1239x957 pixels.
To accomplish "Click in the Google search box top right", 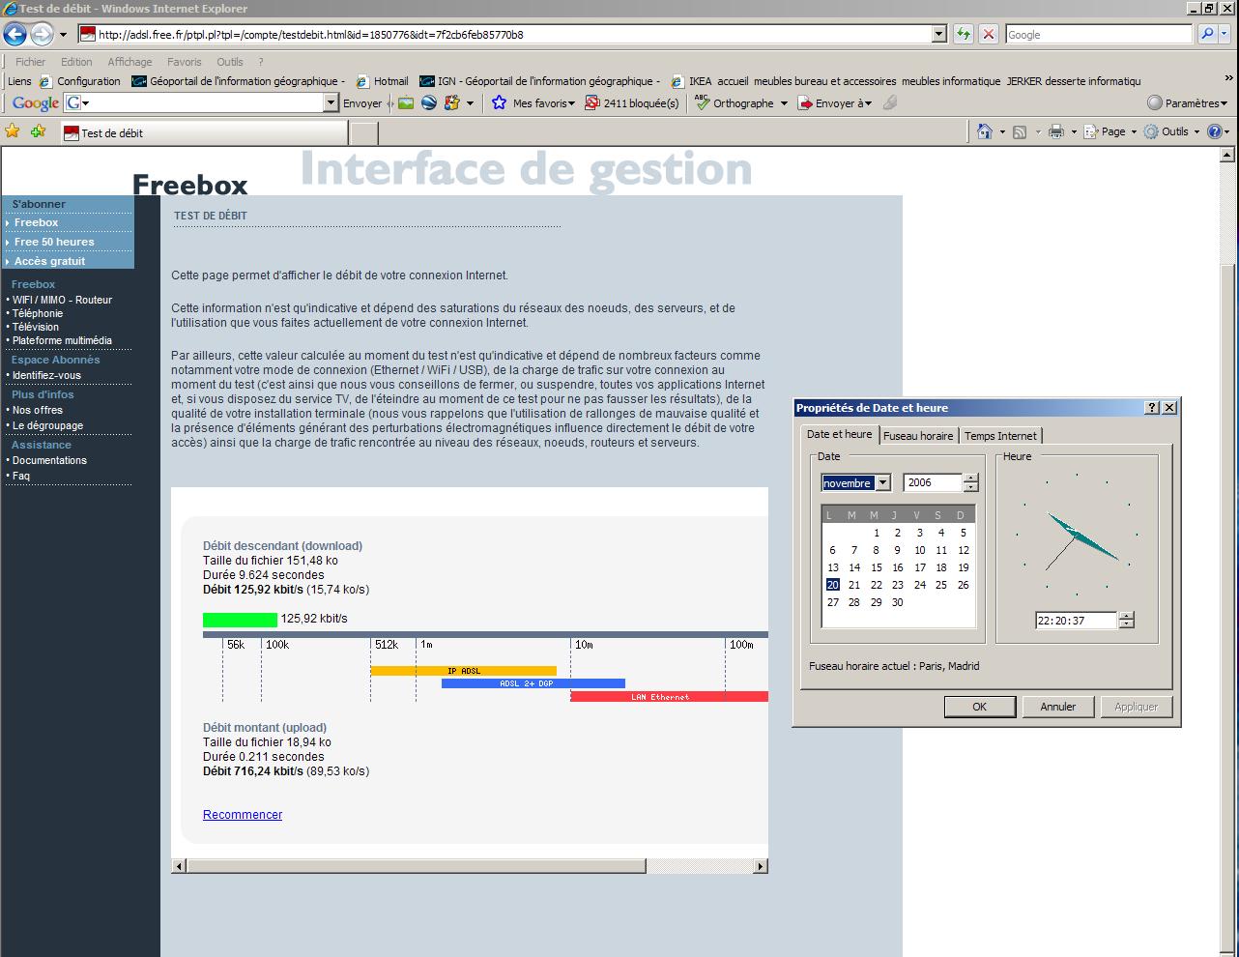I will (1099, 35).
